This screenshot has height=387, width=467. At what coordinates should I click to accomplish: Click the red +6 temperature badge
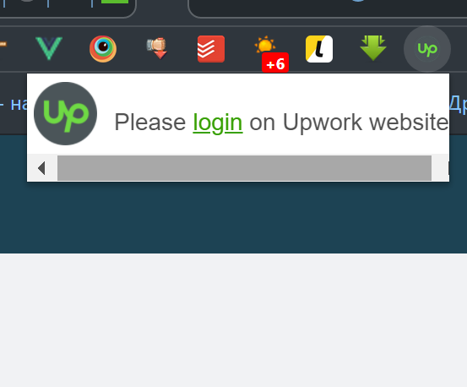click(x=275, y=63)
